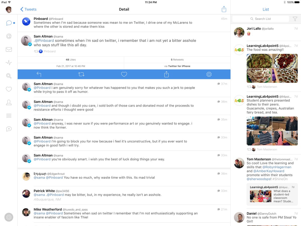Open the Likes heart tab in sidebar
The height and width of the screenshot is (226, 301).
tap(9, 89)
